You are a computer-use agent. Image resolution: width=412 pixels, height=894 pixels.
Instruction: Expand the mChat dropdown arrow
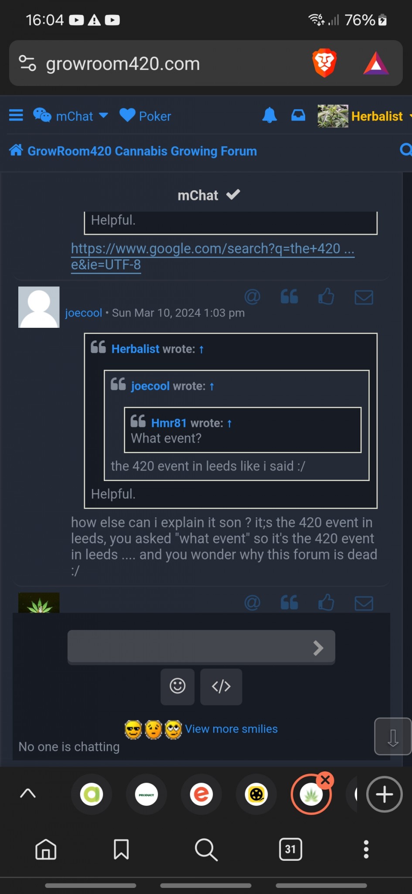(103, 116)
